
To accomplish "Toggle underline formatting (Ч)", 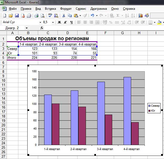I will [71, 22].
